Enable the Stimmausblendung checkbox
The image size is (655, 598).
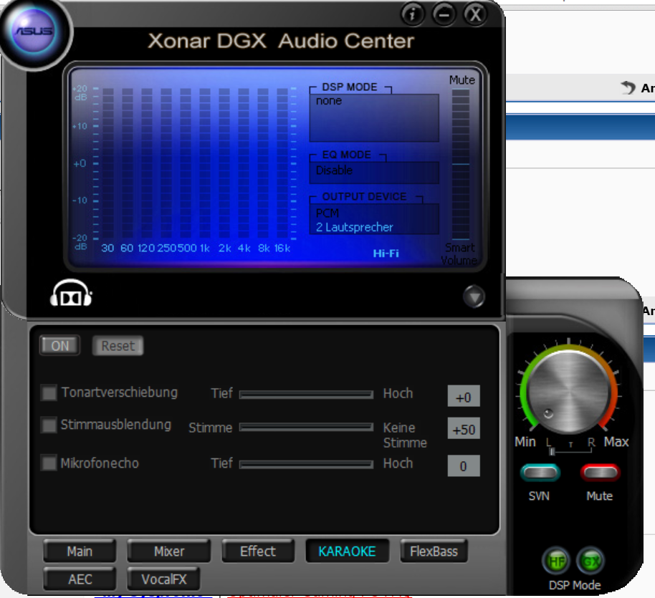(49, 425)
